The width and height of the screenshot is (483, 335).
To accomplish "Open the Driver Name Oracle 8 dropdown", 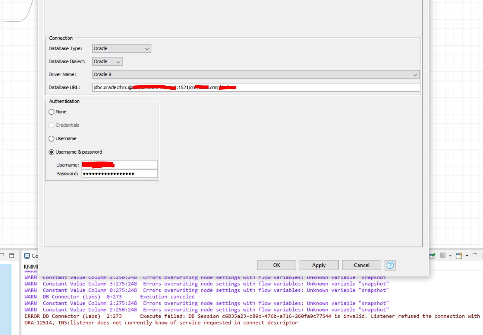I will coord(256,74).
